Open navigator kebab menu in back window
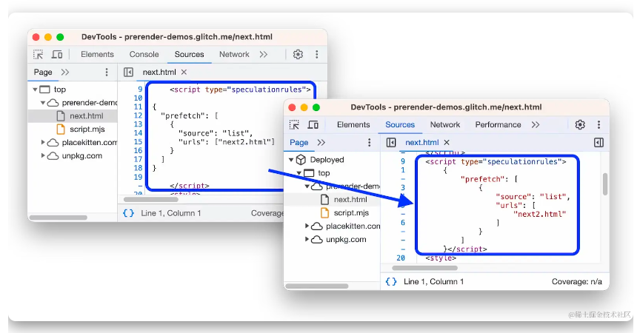 point(107,72)
